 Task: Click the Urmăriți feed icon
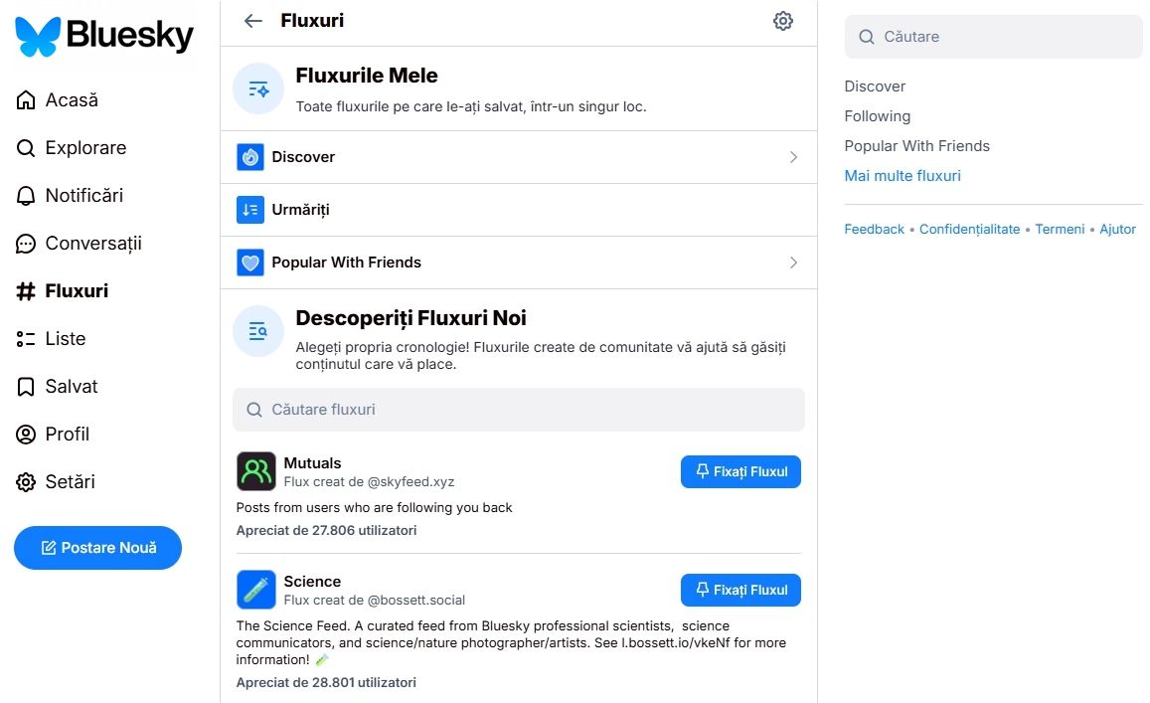pos(250,210)
